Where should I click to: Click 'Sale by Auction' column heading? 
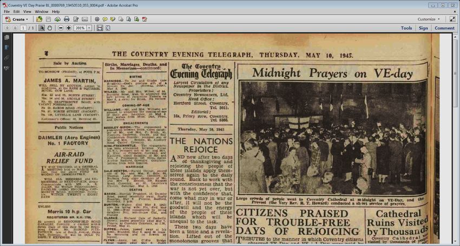coord(70,63)
